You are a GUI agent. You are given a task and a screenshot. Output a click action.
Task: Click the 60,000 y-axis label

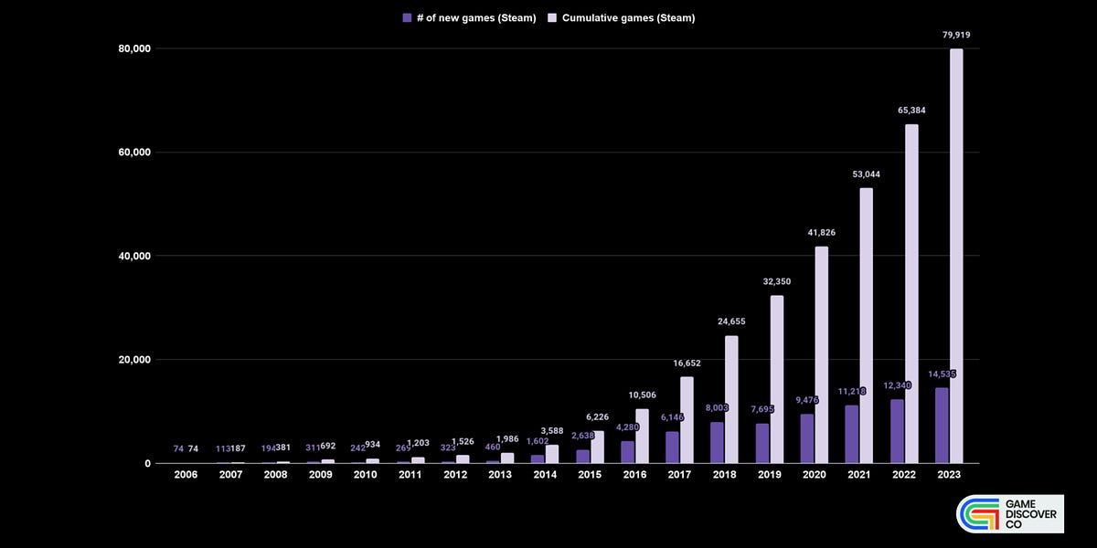134,153
